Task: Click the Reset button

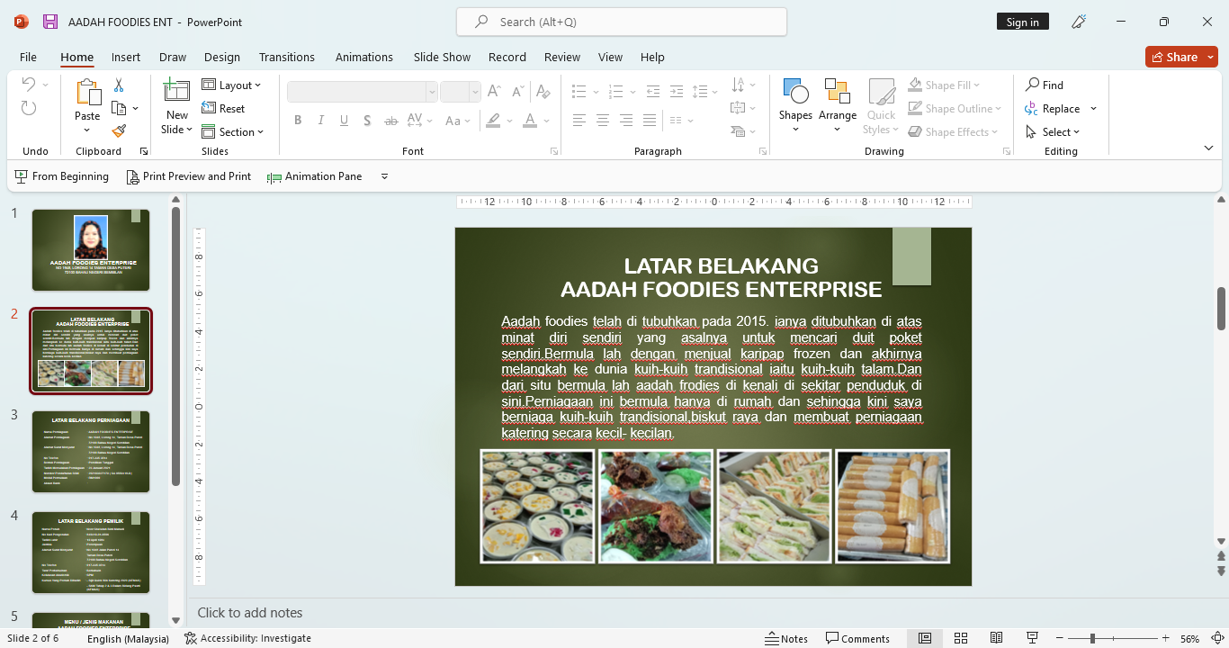Action: point(223,108)
